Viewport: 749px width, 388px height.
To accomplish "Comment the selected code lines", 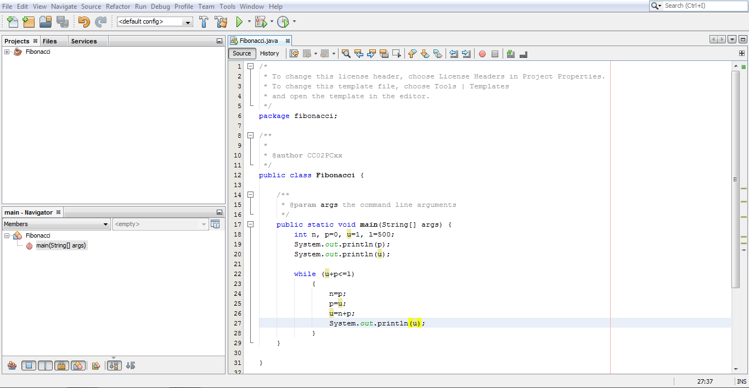I will click(510, 53).
